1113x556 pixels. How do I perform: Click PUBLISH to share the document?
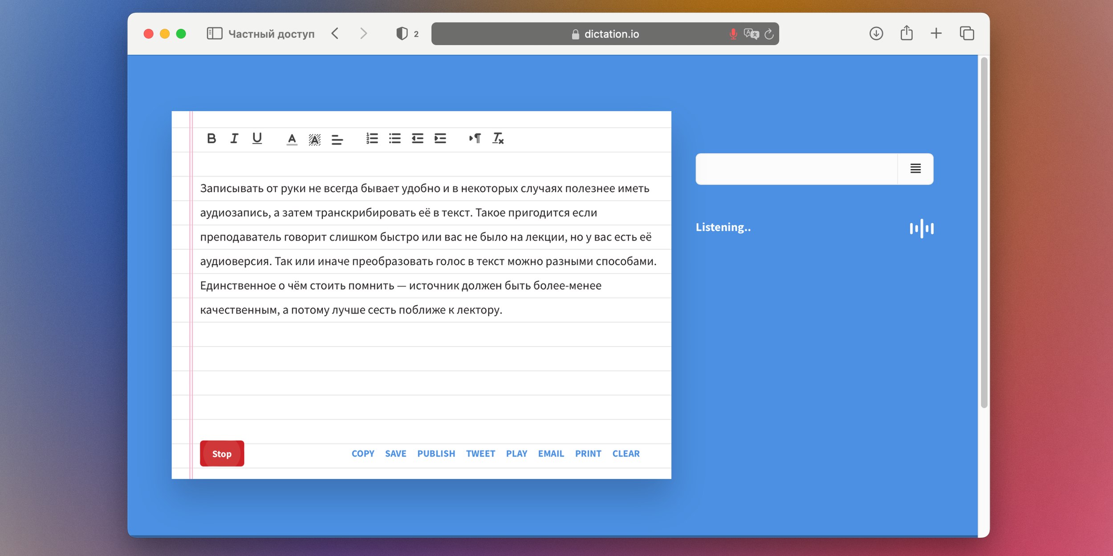[436, 453]
